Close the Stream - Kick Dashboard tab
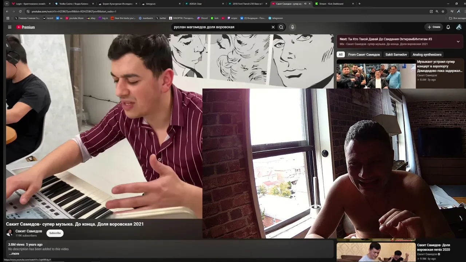The image size is (466, 262). (353, 4)
